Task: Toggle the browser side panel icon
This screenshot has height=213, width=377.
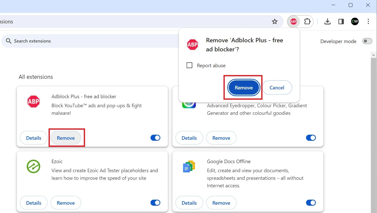Action: (x=341, y=22)
